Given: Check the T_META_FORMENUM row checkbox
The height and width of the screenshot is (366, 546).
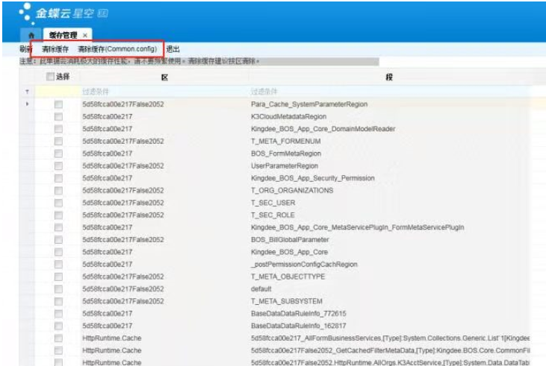Looking at the screenshot, I should coord(58,141).
